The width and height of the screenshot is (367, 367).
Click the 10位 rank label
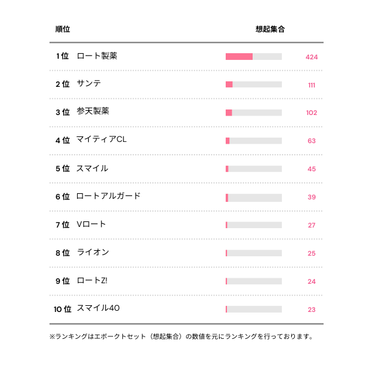tap(62, 309)
